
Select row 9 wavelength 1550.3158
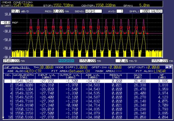(24, 113)
